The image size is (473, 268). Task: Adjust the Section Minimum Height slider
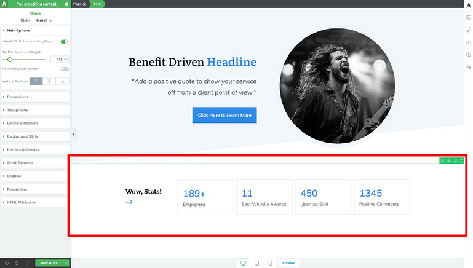(x=10, y=60)
